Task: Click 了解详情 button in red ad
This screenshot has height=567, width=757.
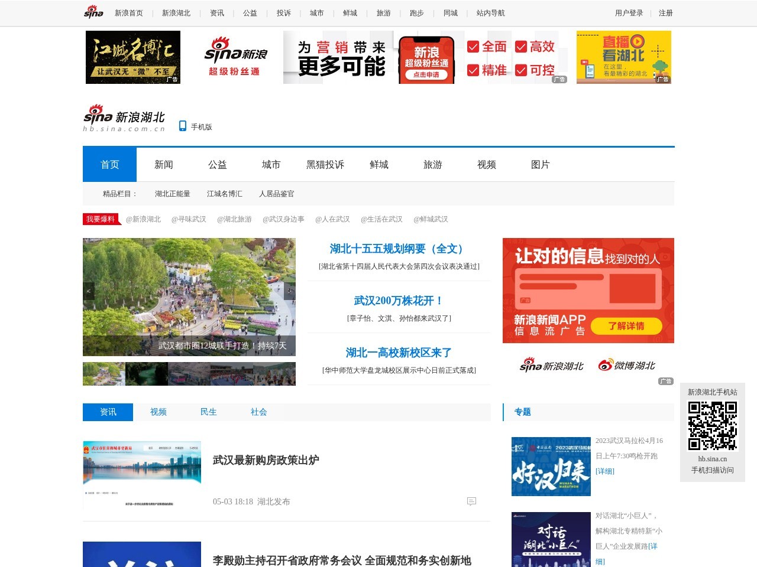Action: (626, 326)
